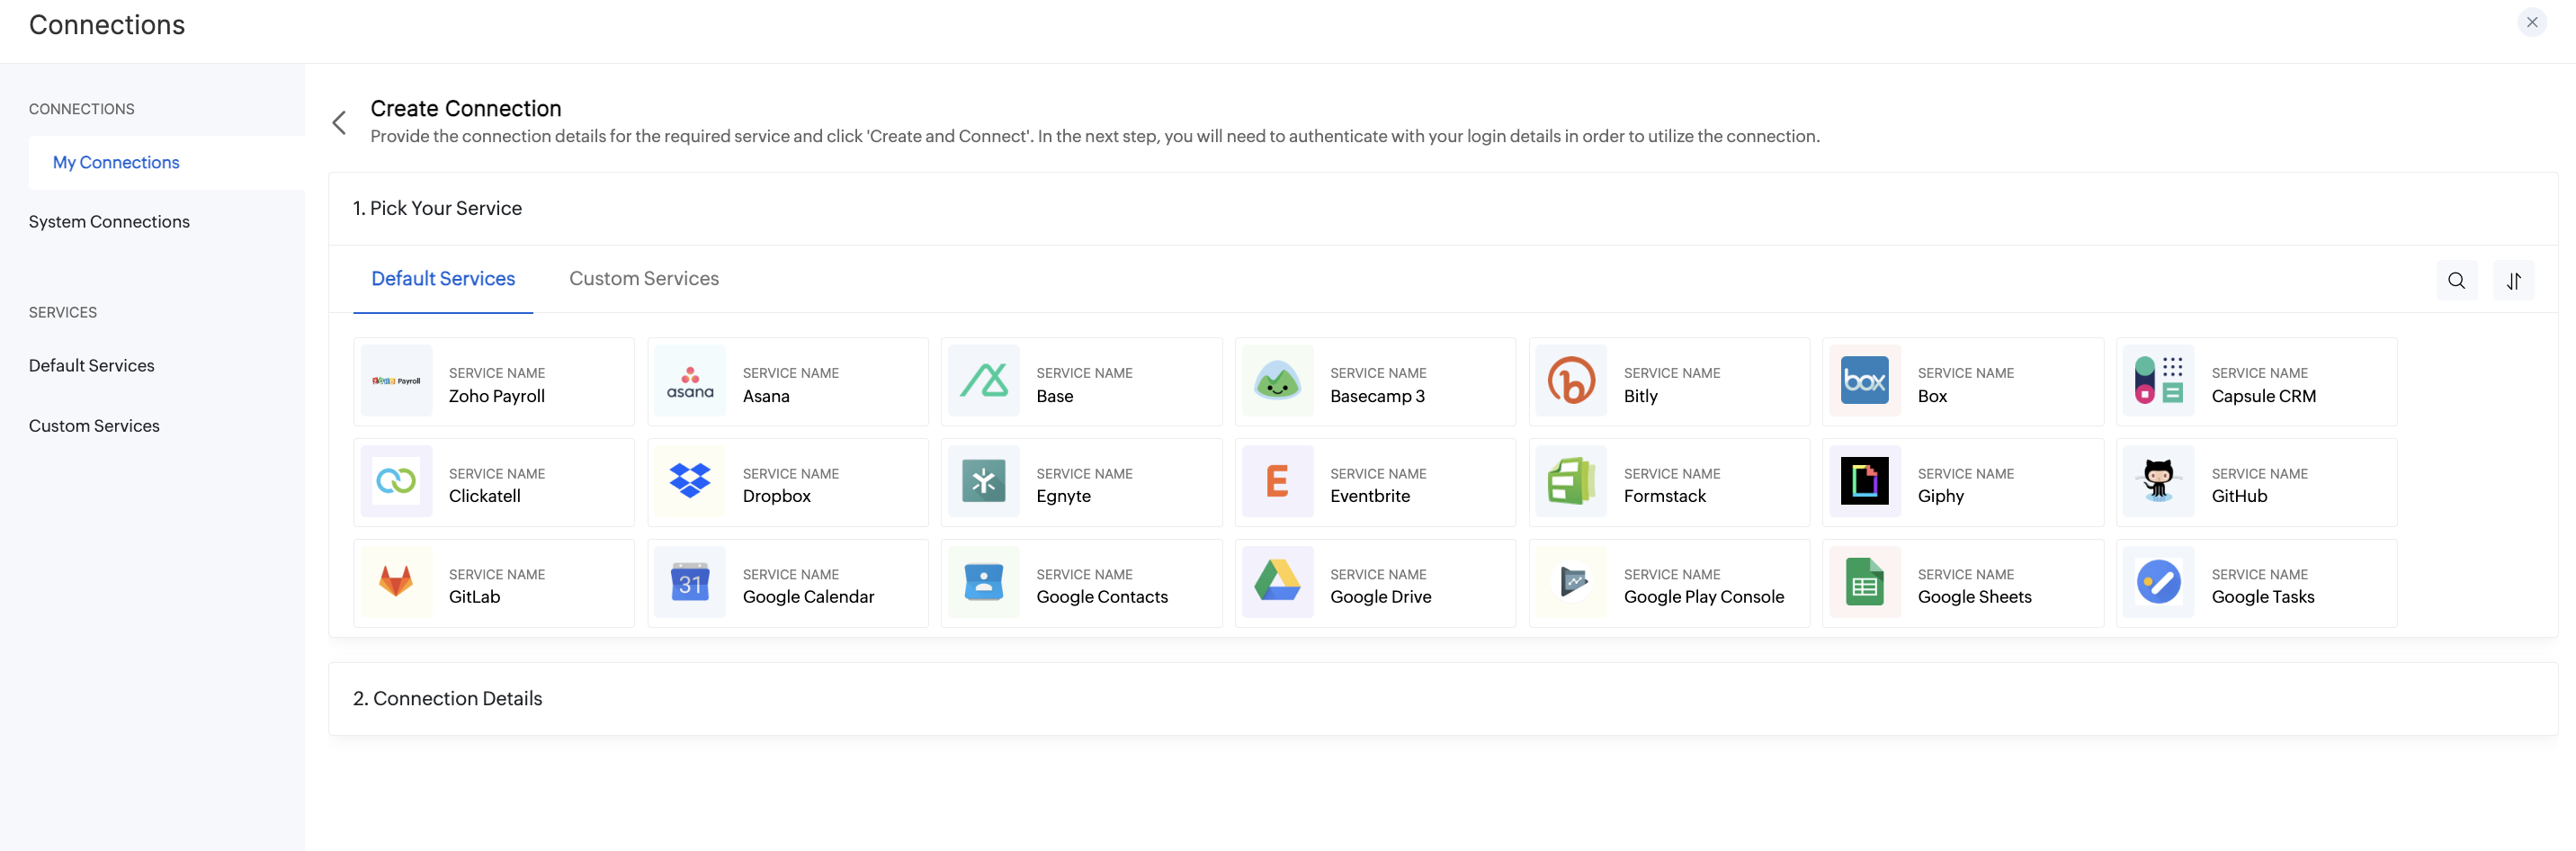Click the Zoho Payroll service logo
The width and height of the screenshot is (2576, 851).
point(396,381)
